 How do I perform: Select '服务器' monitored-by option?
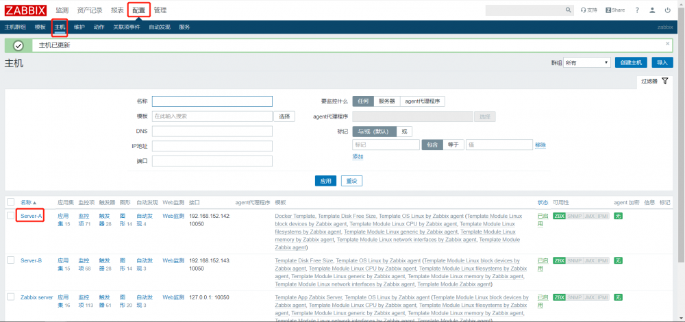click(x=387, y=101)
